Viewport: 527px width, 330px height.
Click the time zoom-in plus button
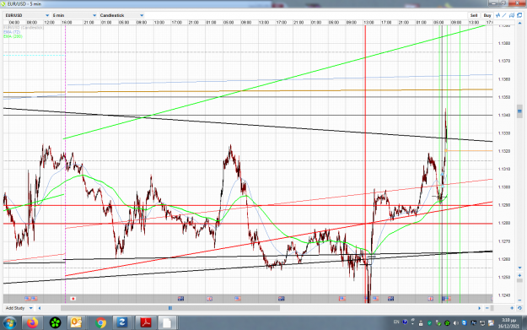click(x=512, y=308)
